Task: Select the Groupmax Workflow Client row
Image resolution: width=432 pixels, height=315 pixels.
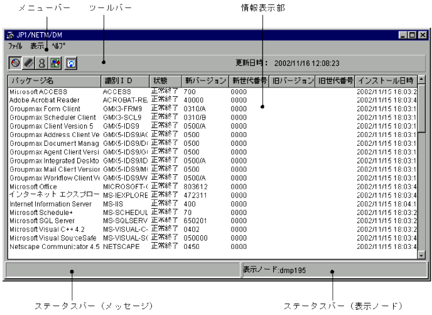Action: (212, 178)
